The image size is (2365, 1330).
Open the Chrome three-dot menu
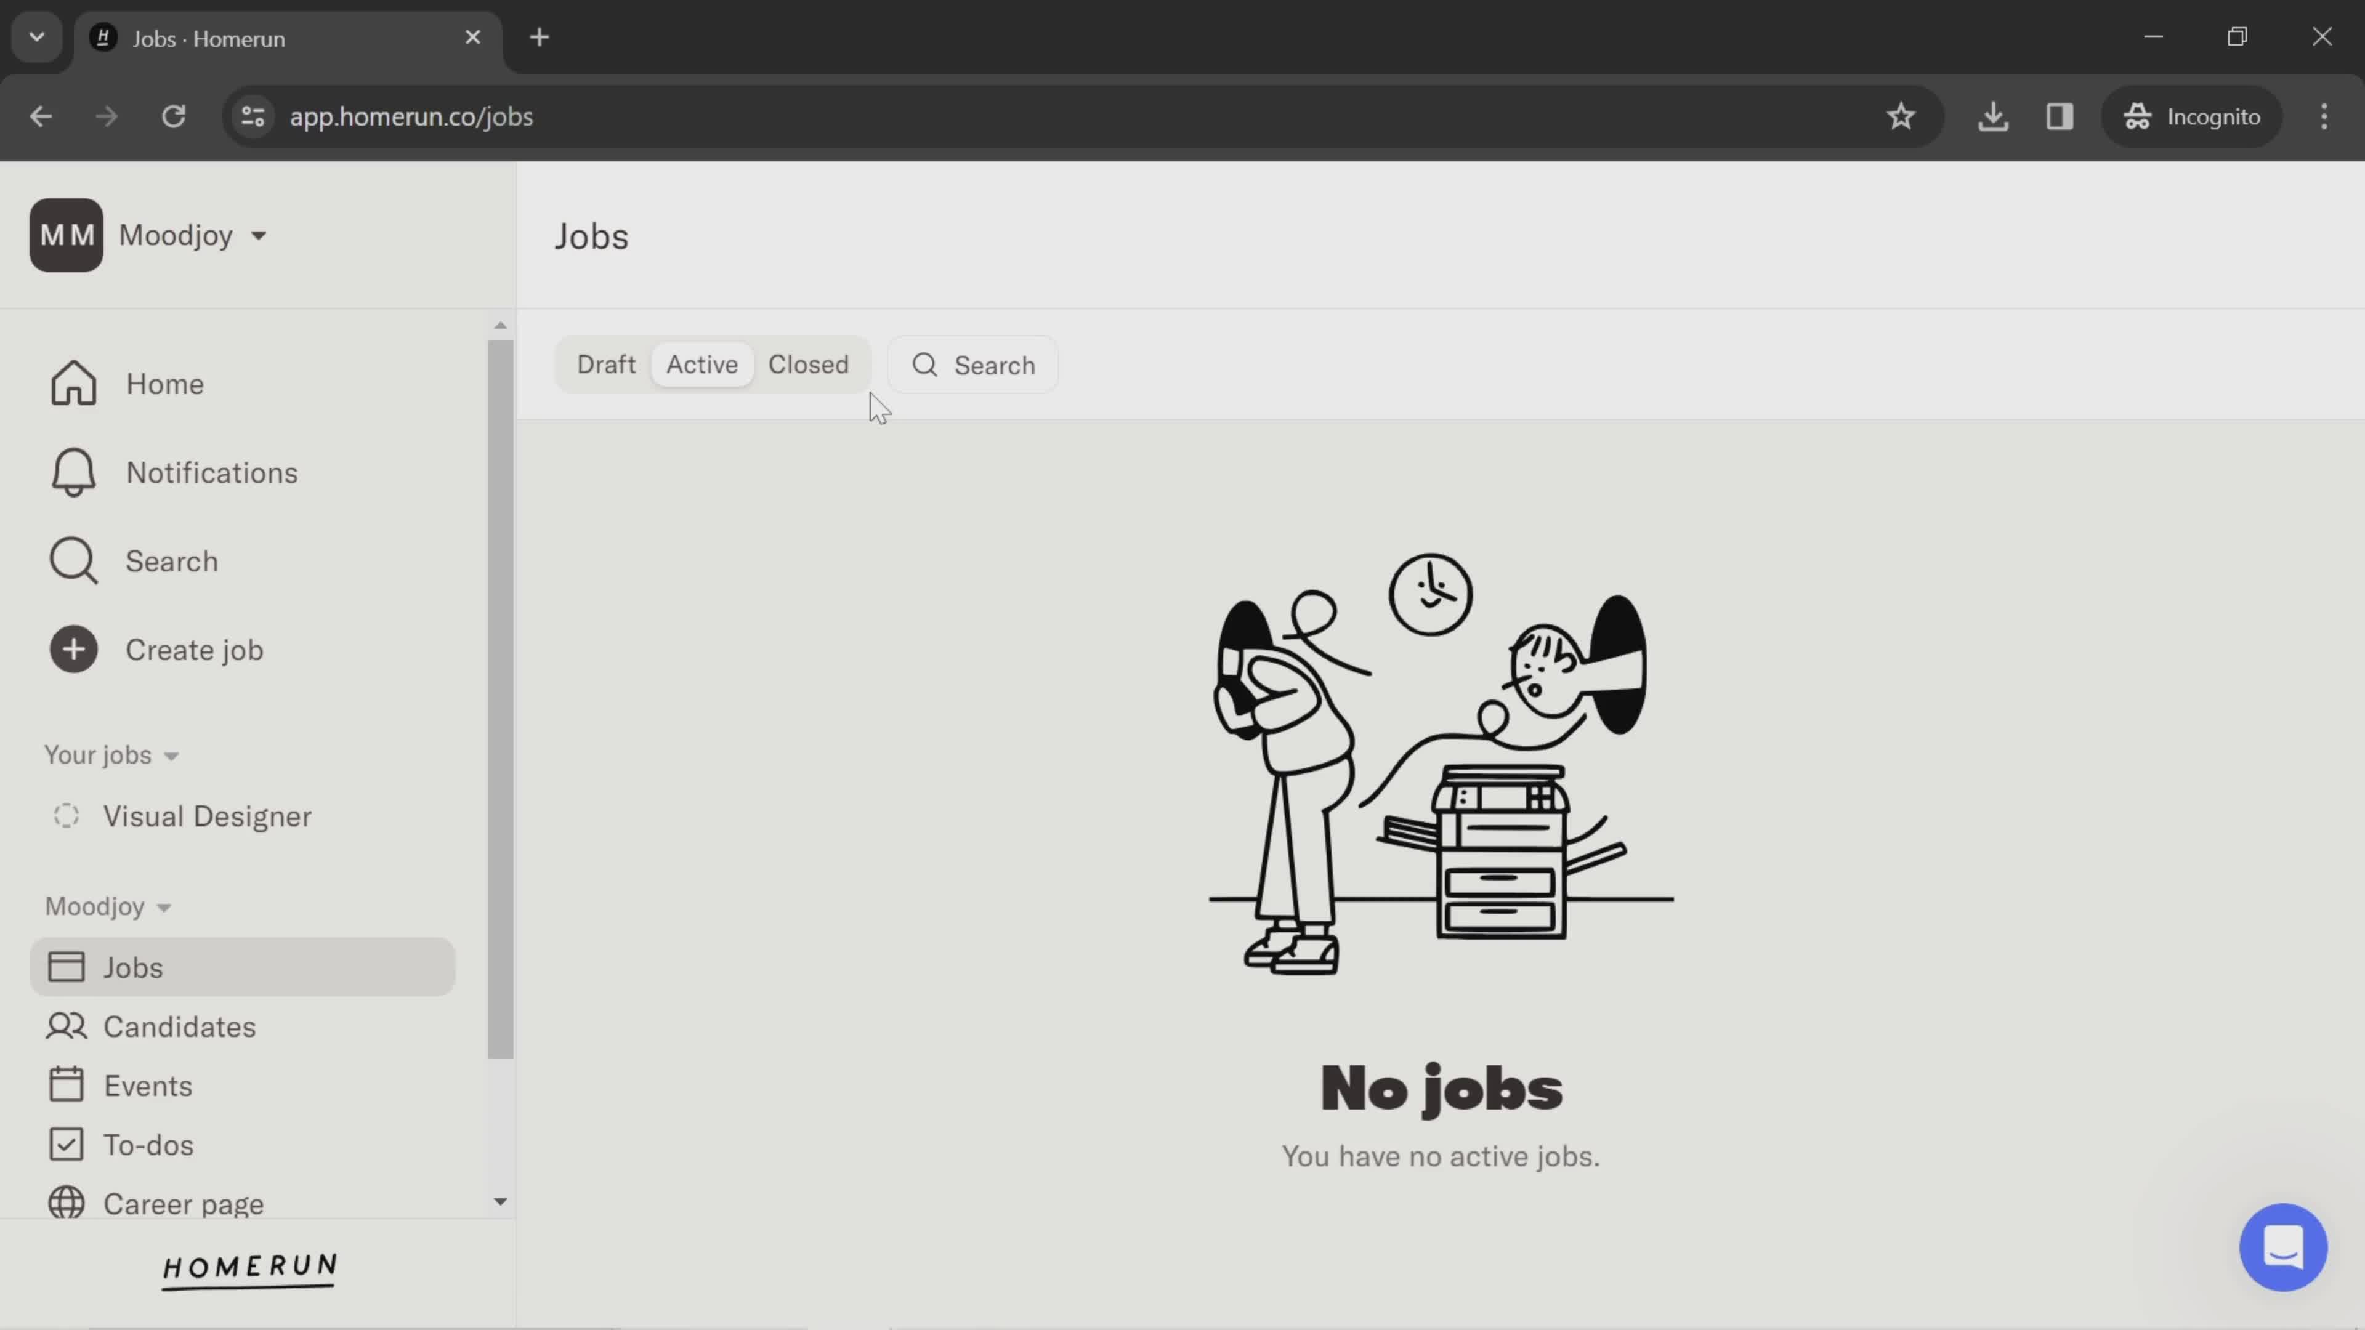2324,116
